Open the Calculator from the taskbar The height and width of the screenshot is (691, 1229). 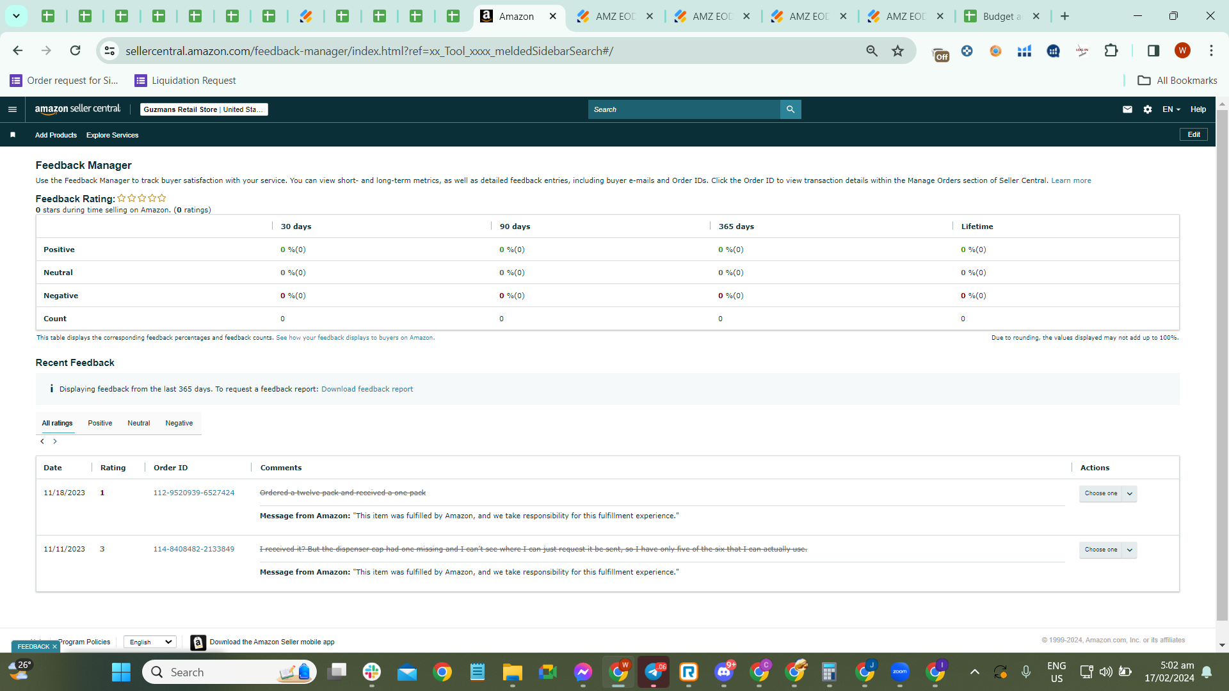click(830, 672)
